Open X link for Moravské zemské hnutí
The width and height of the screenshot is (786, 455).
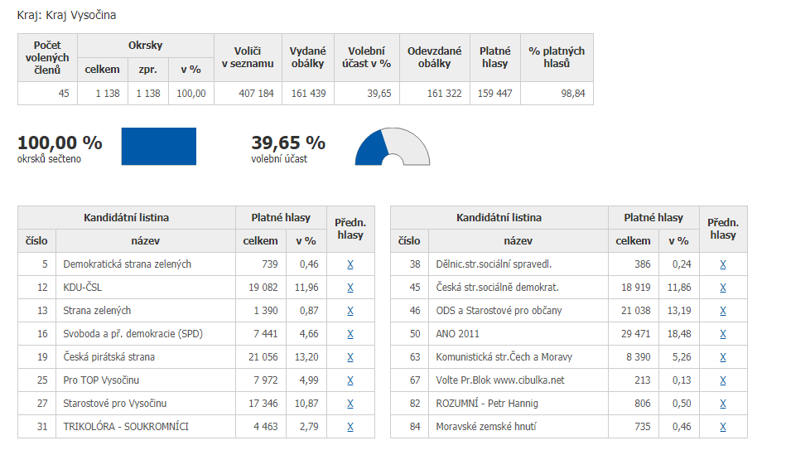(723, 427)
